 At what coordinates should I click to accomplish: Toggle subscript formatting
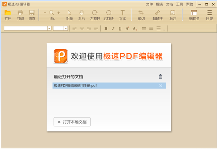135,29
